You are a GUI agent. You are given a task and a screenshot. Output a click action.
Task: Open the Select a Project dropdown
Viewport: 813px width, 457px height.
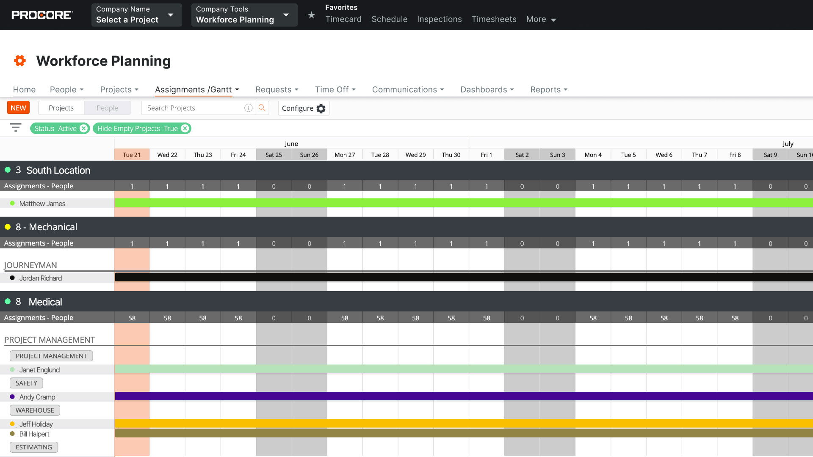(136, 15)
